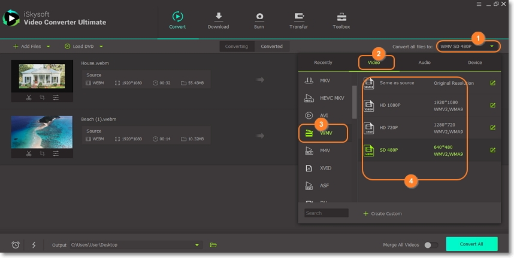Click scissors trim icon under House thumbnail

[29, 97]
